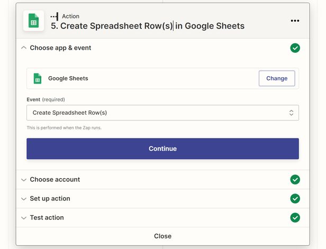
Task: Click the Action label above the title
Action: (70, 16)
